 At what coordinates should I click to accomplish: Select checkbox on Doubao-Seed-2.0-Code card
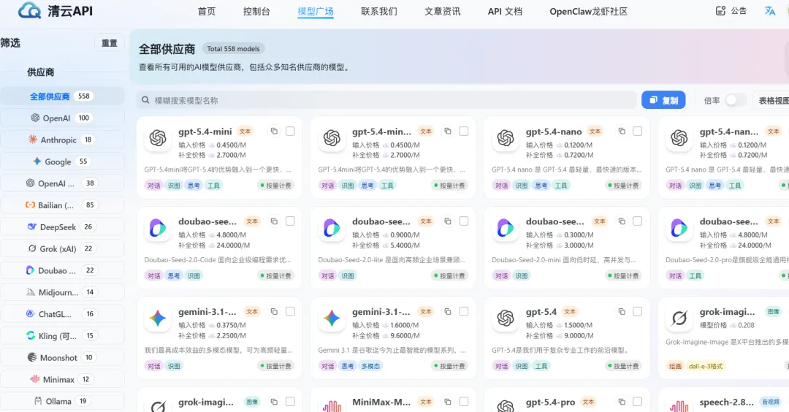coord(290,221)
